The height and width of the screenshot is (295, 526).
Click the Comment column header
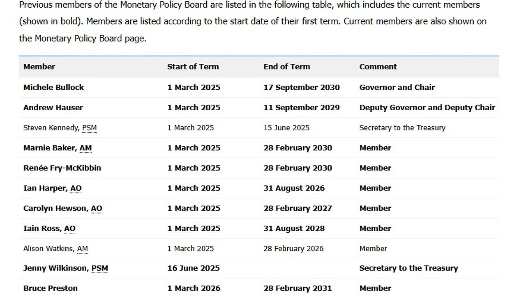[378, 67]
